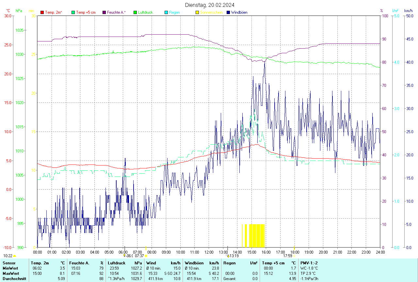The image size is (418, 282).
Task: Click the pressure trend value 1.3hPa/h
Action: (x=116, y=279)
